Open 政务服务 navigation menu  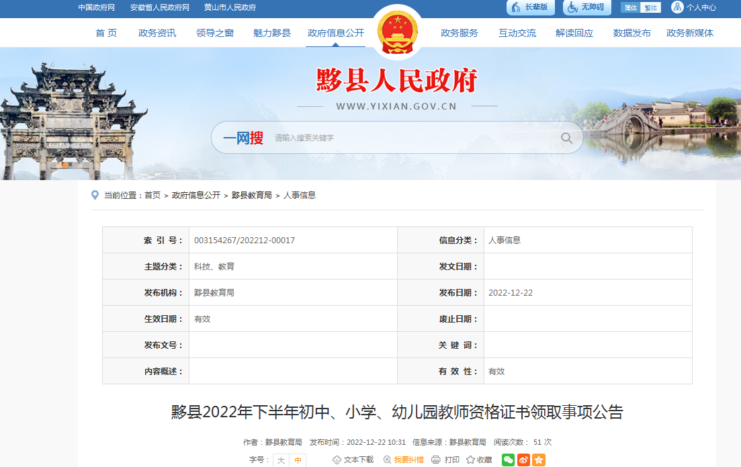[460, 33]
